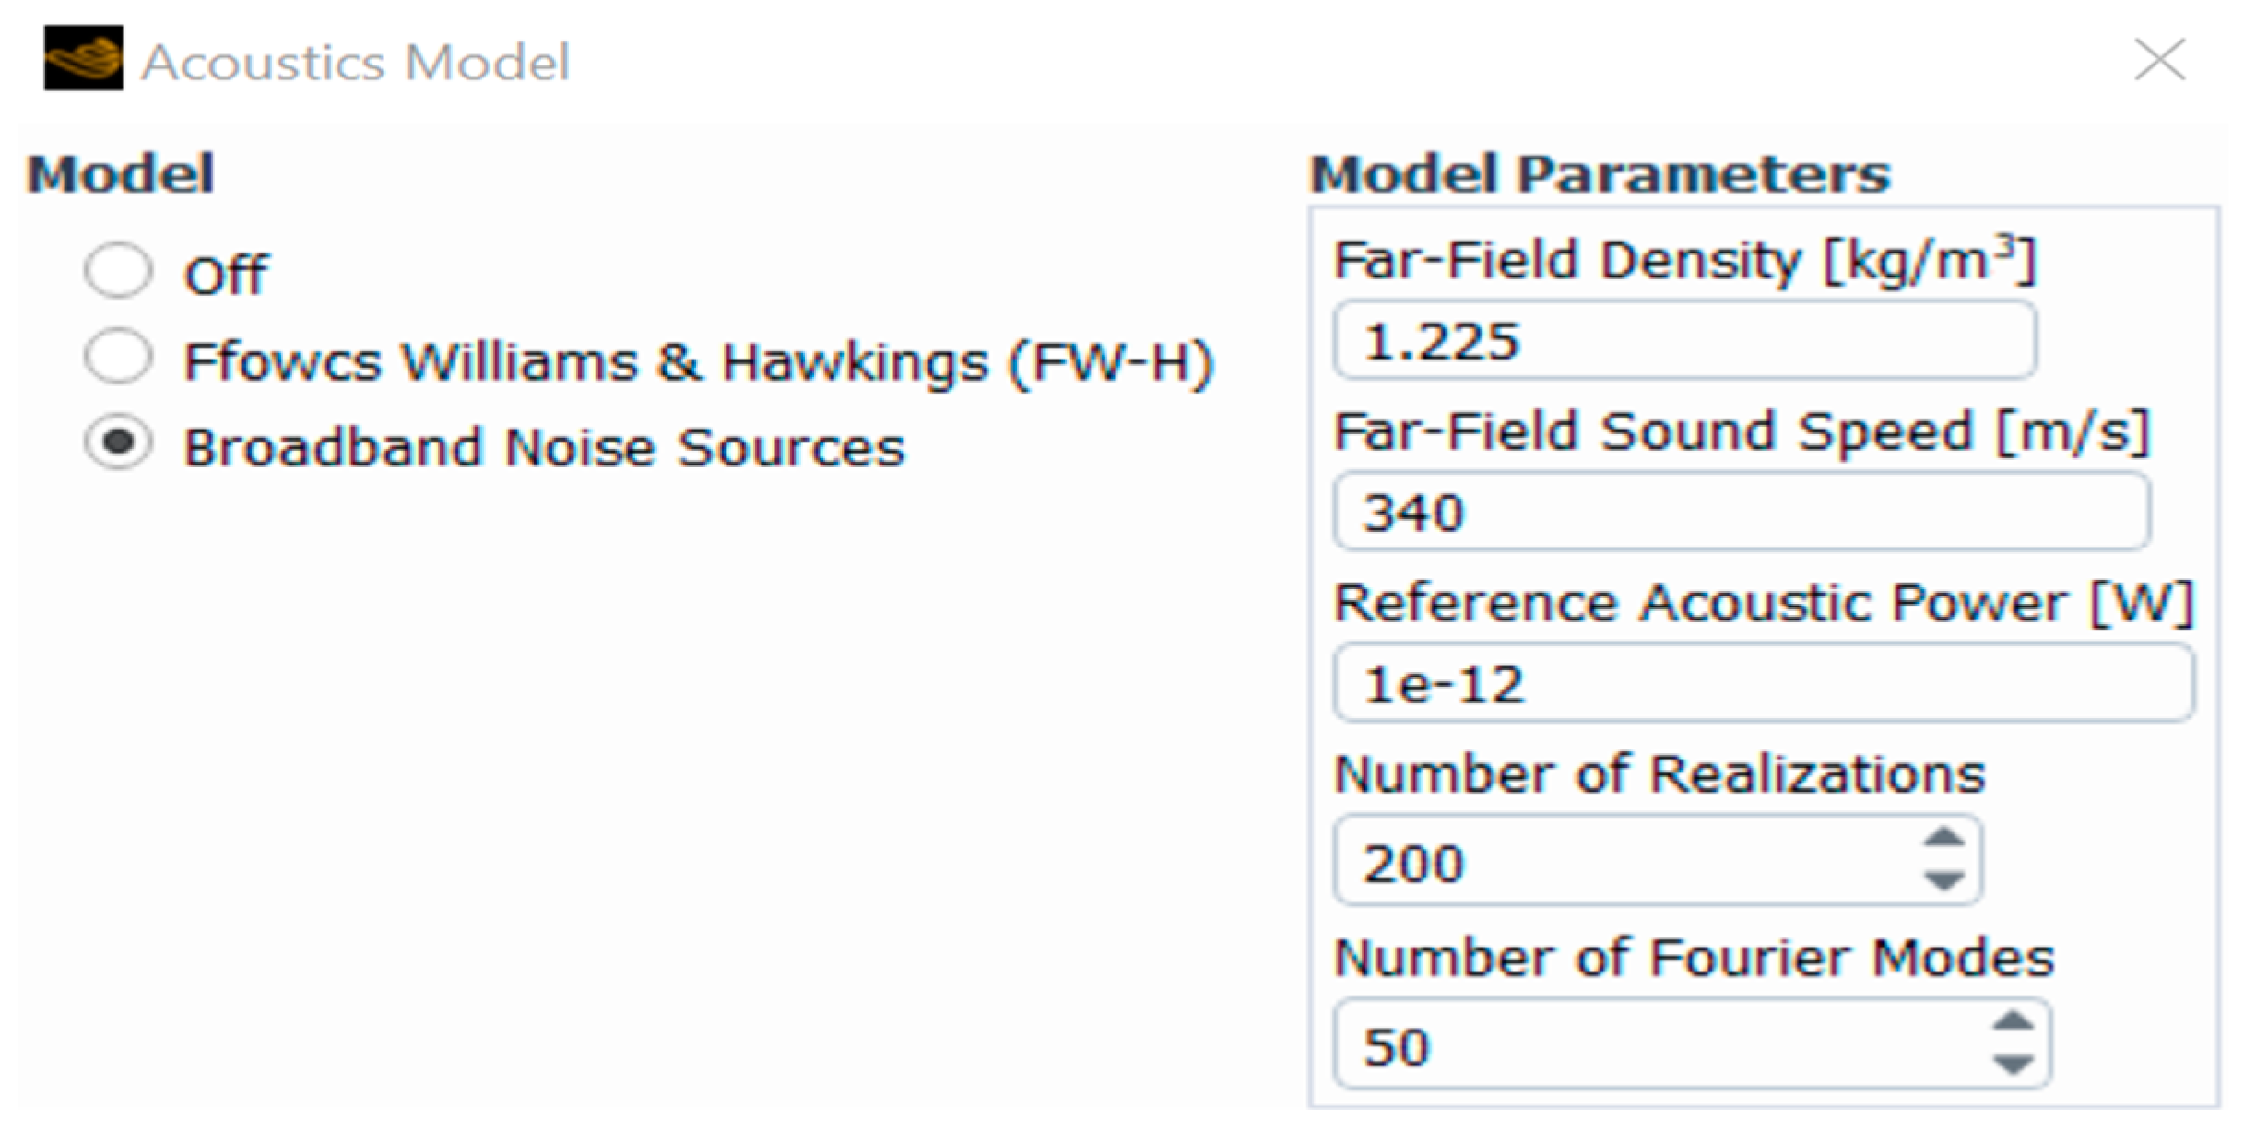Viewport: 2244px width, 1131px height.
Task: Click the Far-Field Density input field
Action: point(1683,341)
